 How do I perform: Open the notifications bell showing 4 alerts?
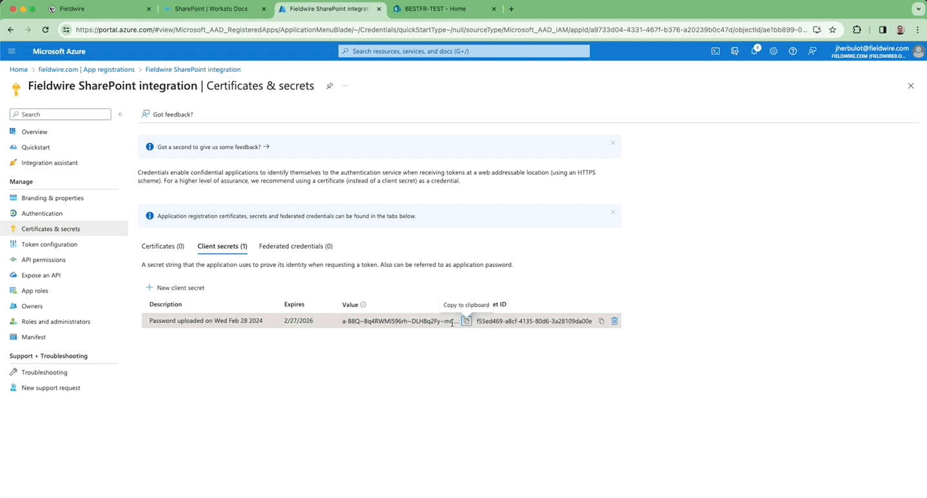click(x=754, y=51)
